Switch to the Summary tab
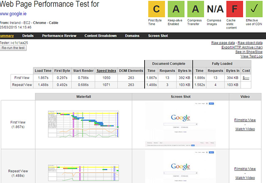Image resolution: width=266 pixels, height=183 pixels. pyautogui.click(x=7, y=36)
